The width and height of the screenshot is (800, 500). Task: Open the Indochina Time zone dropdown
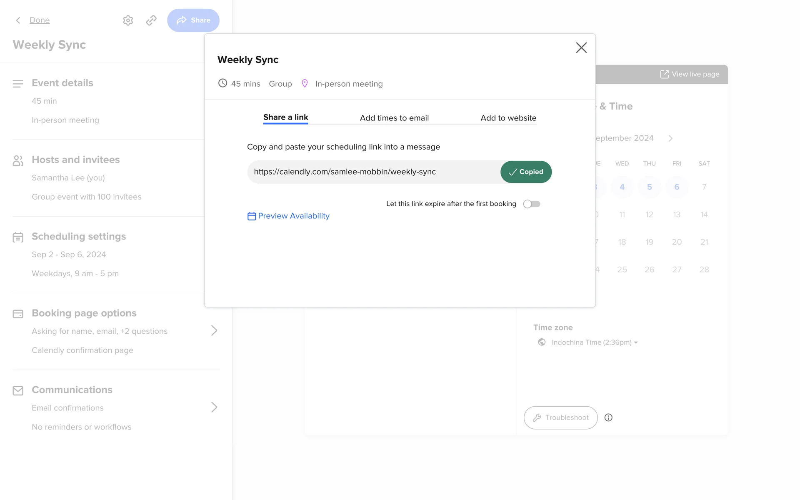[x=595, y=342]
